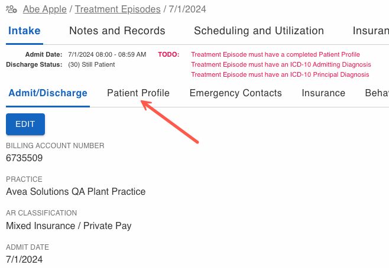Click billing account number 6735509

click(24, 158)
